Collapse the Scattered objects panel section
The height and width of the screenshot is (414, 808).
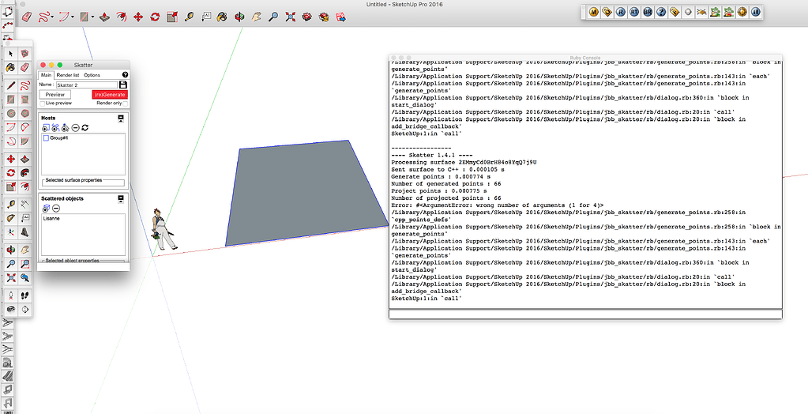coord(121,198)
